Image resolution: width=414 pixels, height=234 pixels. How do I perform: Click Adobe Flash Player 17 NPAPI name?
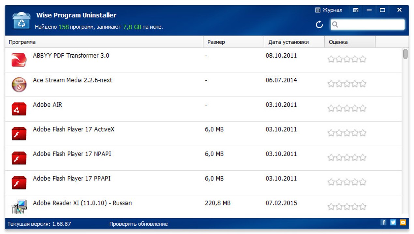(72, 154)
